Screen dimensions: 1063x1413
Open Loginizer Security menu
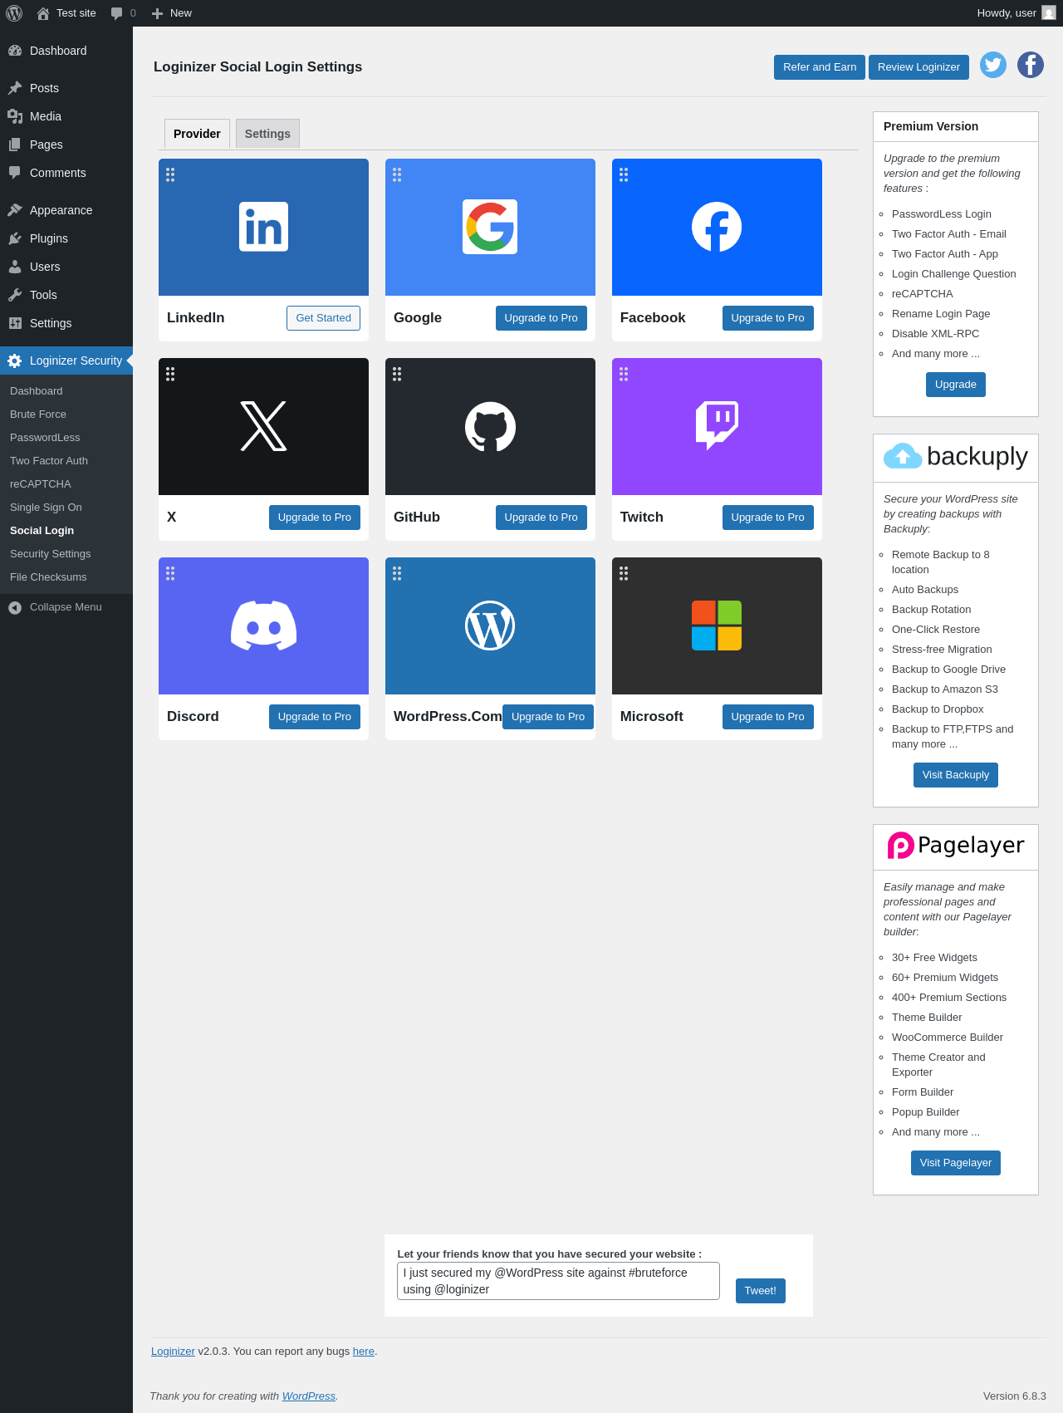66,361
